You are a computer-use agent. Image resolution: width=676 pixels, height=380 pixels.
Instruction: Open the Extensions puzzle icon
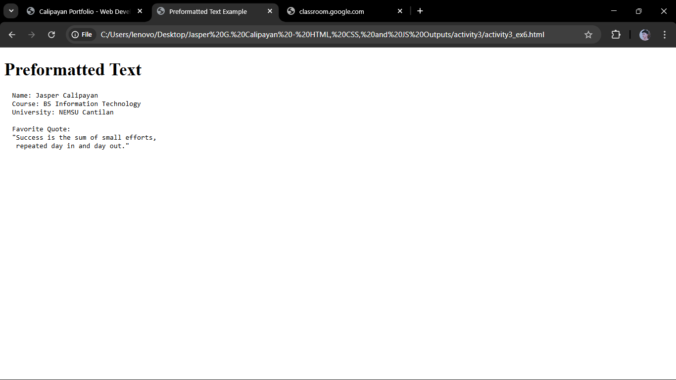pyautogui.click(x=616, y=35)
